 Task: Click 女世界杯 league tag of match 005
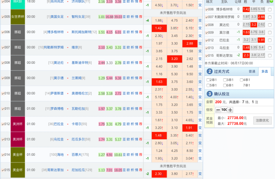tap(18, 17)
